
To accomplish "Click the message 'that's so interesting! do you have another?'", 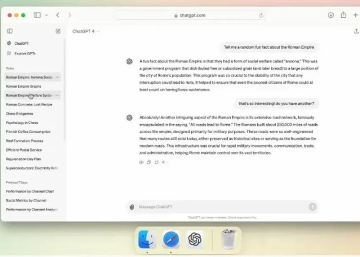I will pyautogui.click(x=276, y=104).
